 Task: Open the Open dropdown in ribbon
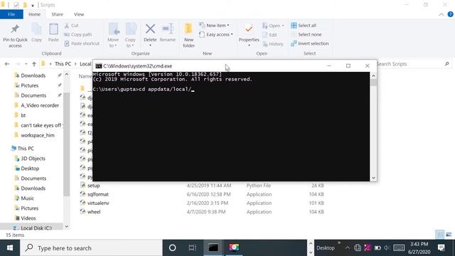(x=273, y=26)
